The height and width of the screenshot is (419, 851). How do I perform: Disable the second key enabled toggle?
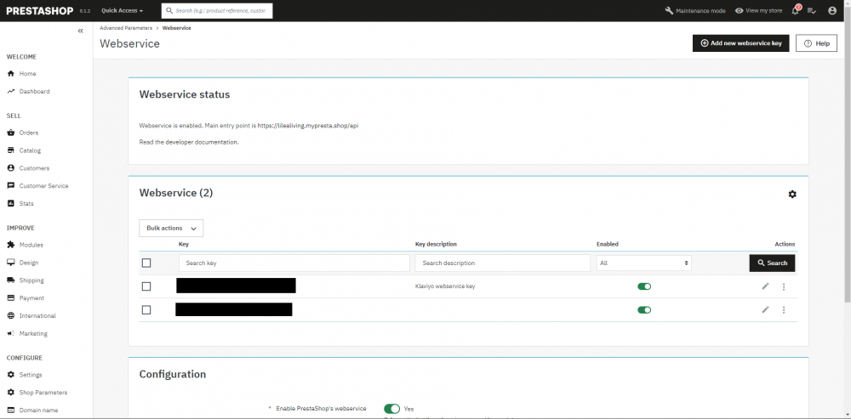pos(644,310)
